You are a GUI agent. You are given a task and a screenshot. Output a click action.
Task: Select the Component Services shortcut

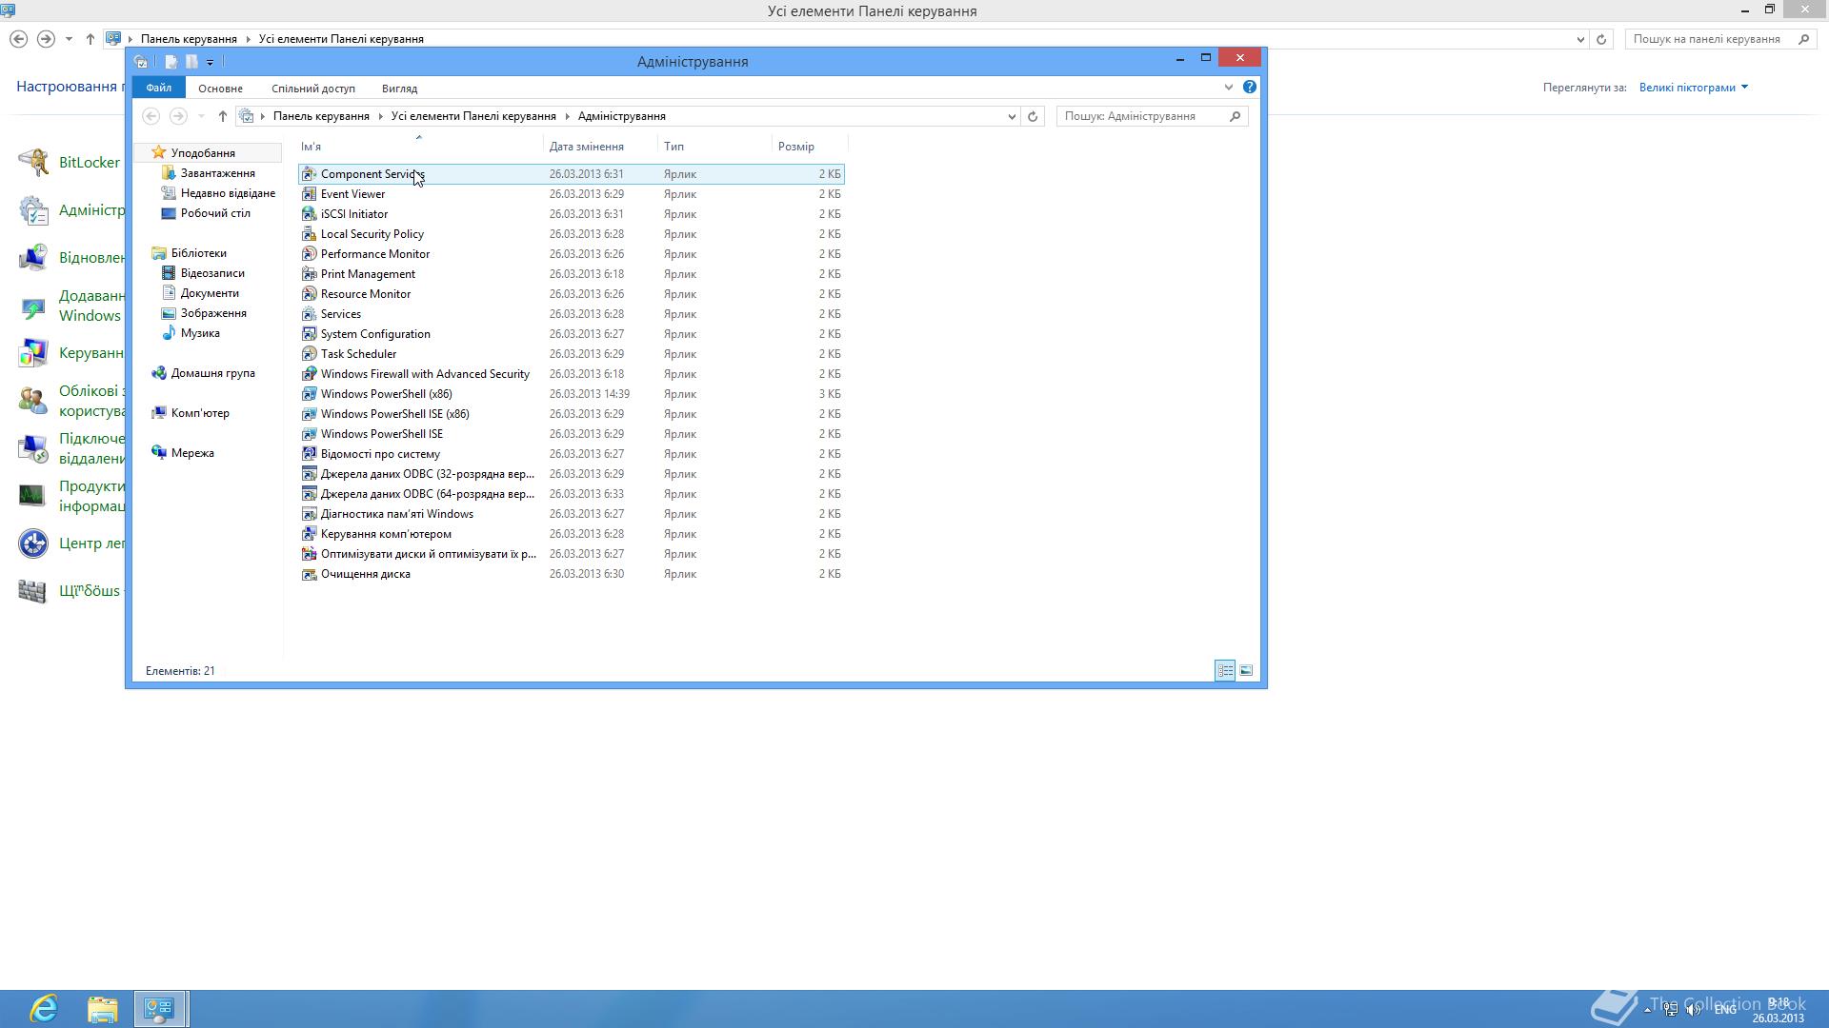coord(572,174)
